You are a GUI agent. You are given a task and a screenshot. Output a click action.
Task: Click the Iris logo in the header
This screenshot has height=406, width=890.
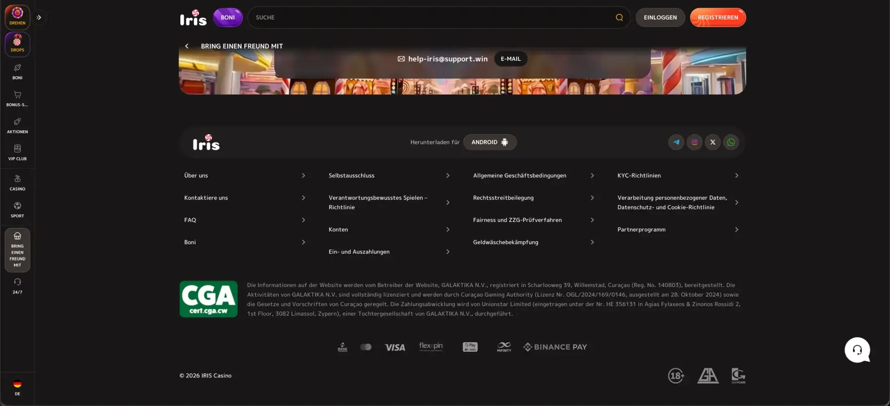(x=193, y=18)
